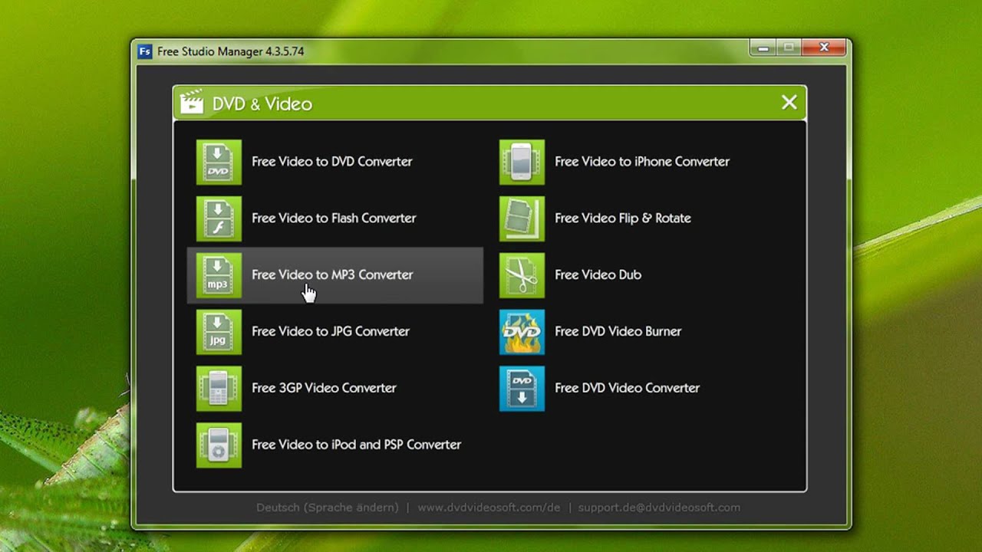982x552 pixels.
Task: Click the Free Studio Manager title bar icon
Action: coord(144,51)
